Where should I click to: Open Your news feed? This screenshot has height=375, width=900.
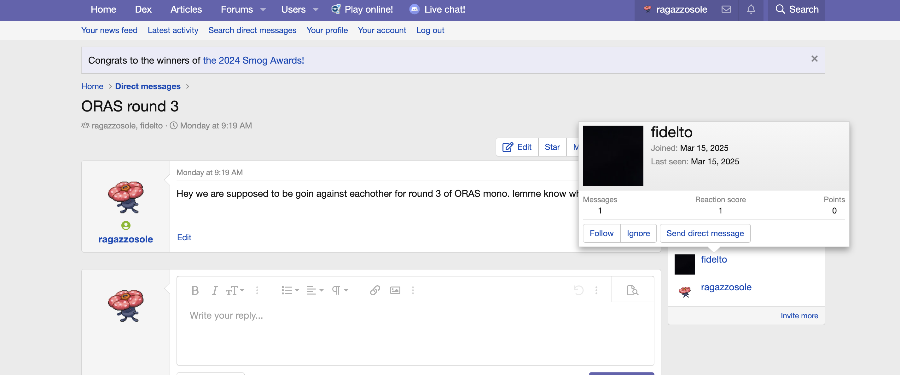pos(109,30)
